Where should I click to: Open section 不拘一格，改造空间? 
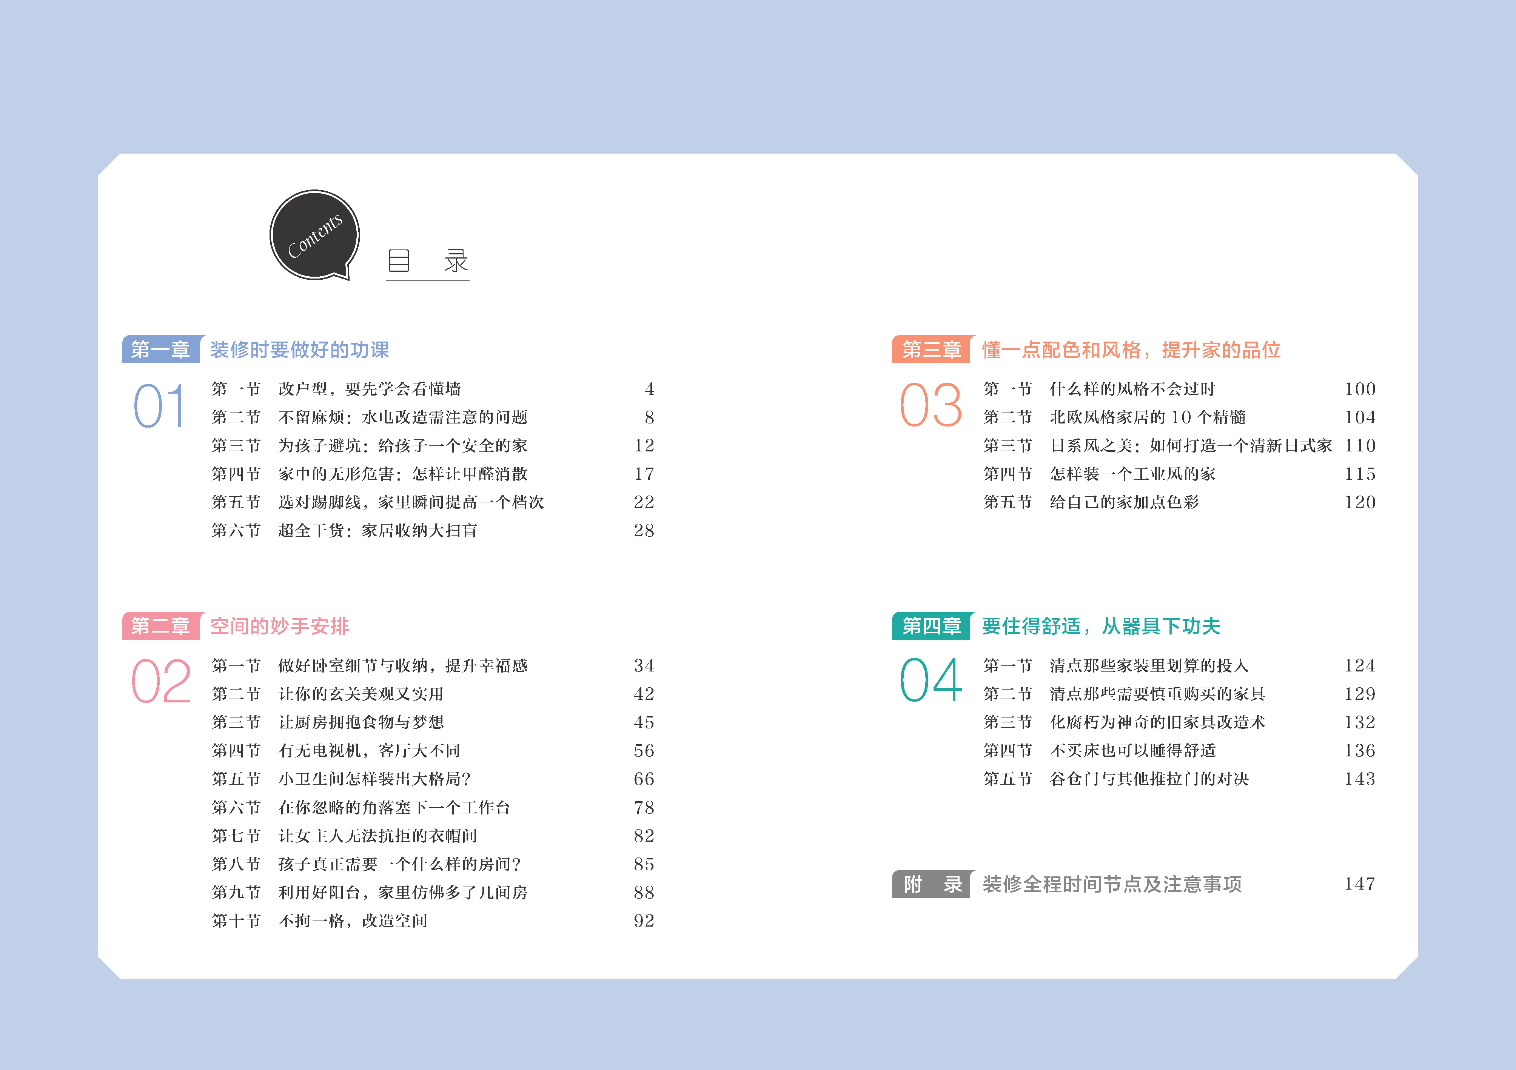353,921
